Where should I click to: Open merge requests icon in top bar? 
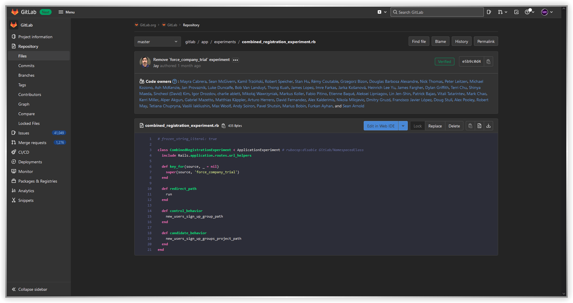tap(501, 12)
